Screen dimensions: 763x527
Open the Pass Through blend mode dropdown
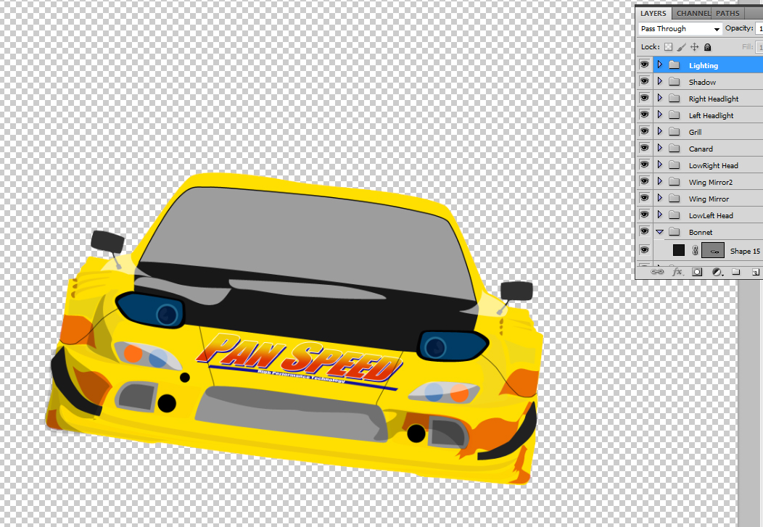(x=680, y=29)
